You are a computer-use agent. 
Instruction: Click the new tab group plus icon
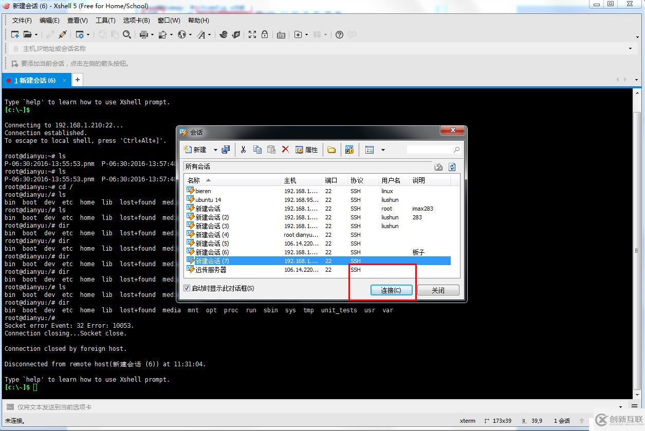[x=298, y=34]
